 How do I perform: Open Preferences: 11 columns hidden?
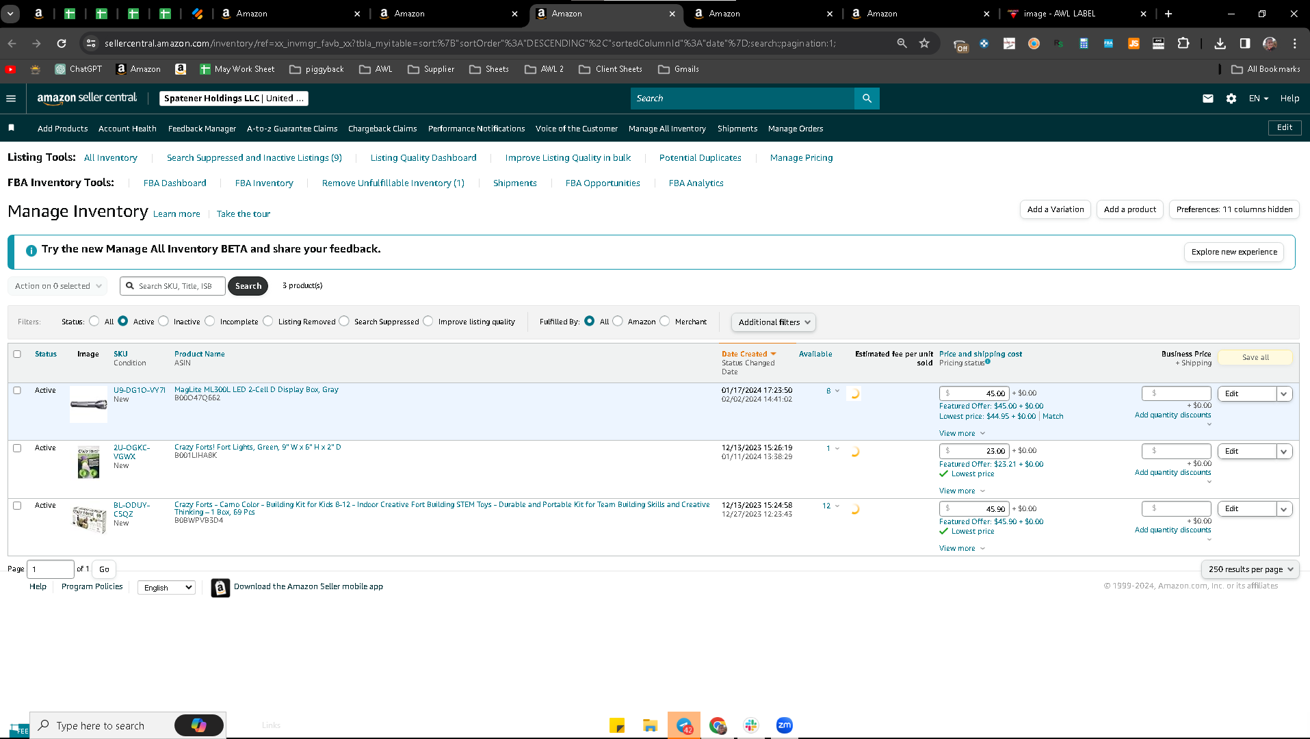tap(1234, 209)
